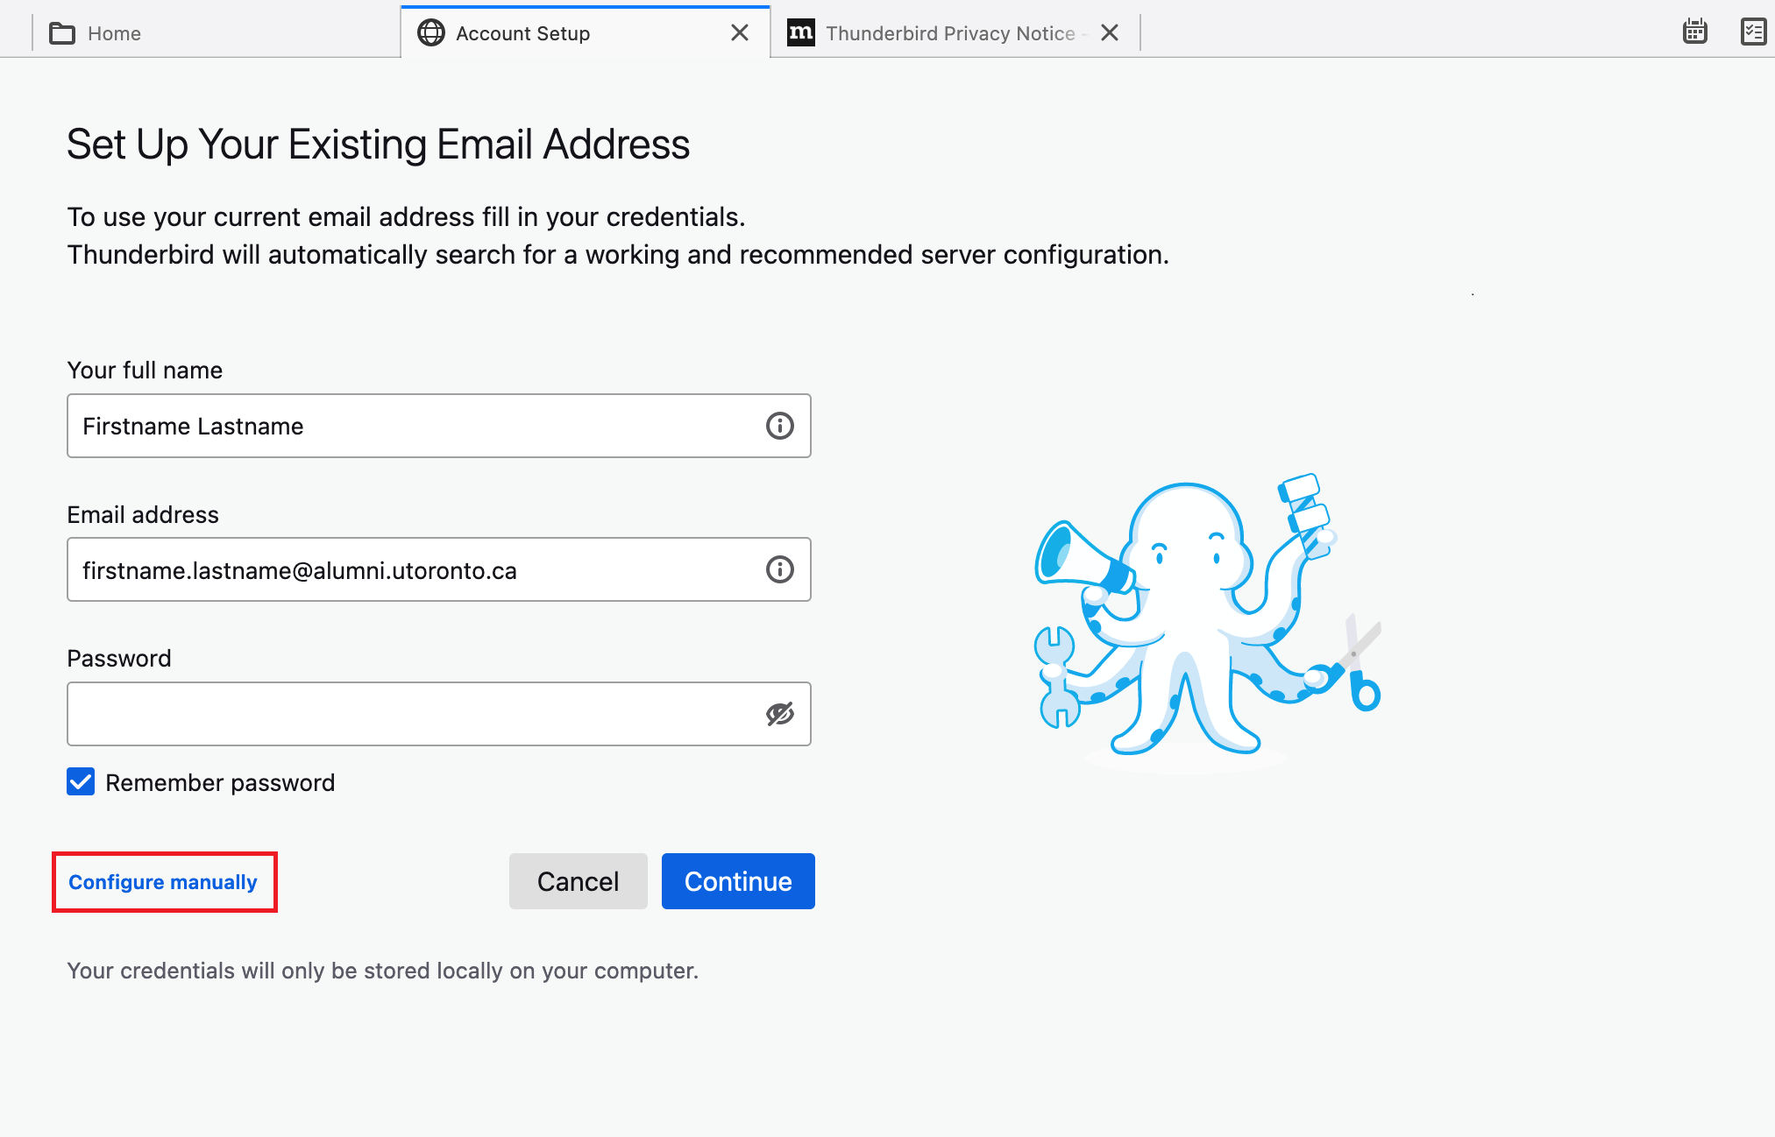
Task: Cancel the account setup
Action: (x=578, y=881)
